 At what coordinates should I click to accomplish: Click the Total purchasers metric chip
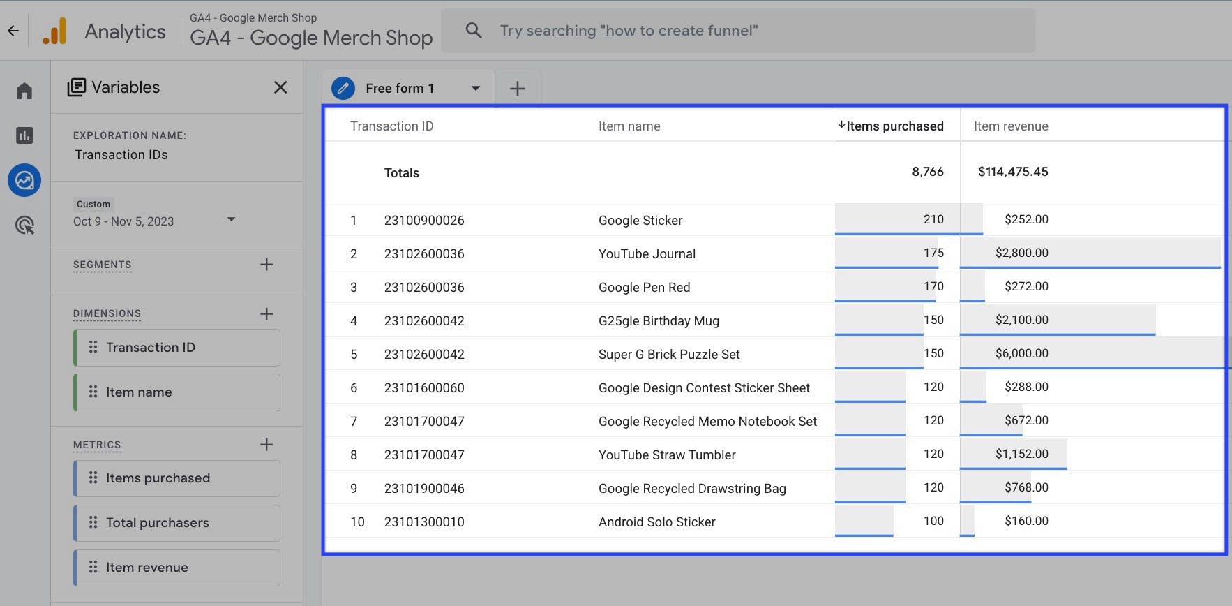point(176,523)
